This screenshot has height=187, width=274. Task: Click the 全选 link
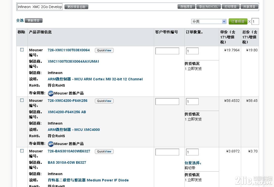pyautogui.click(x=20, y=20)
